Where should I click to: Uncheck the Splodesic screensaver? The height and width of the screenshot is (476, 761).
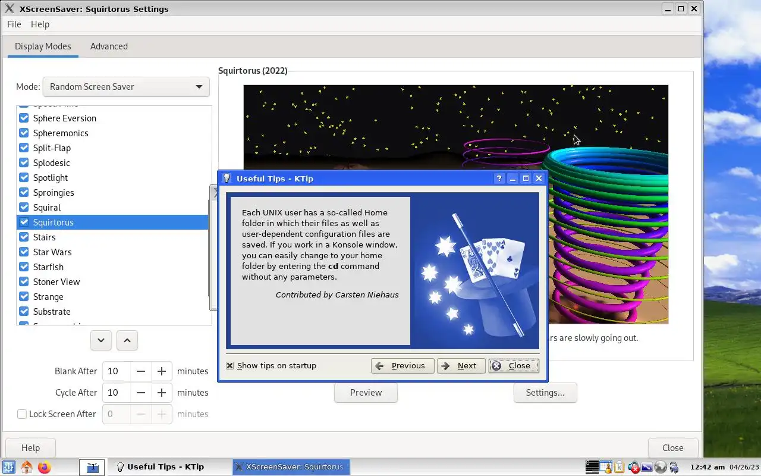click(x=24, y=162)
